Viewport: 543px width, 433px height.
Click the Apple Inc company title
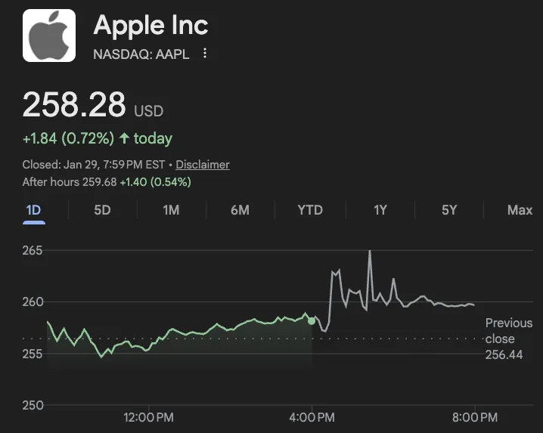coord(150,26)
